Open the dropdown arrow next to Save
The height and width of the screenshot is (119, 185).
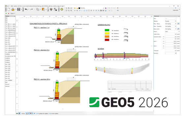(x=21, y=10)
